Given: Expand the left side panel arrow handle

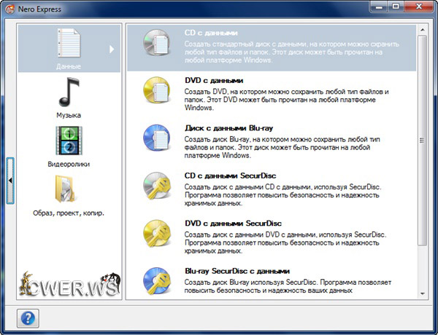Looking at the screenshot, I should (x=10, y=179).
